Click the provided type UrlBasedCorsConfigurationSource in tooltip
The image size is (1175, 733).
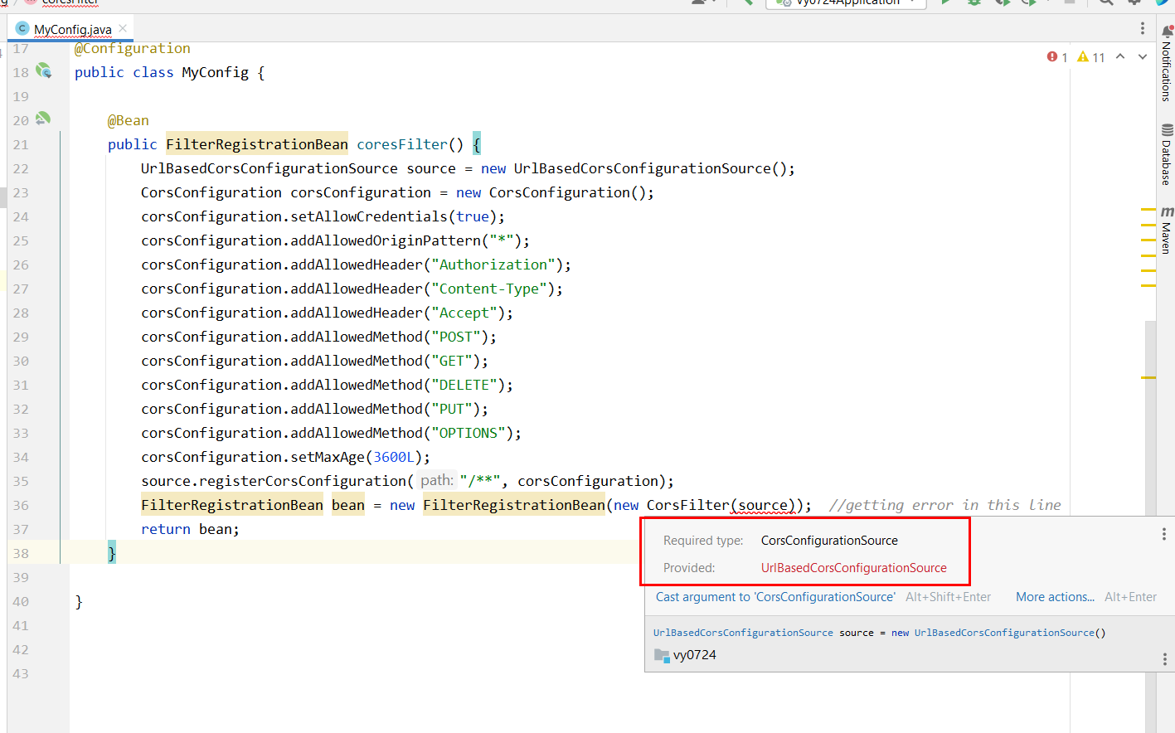point(854,568)
